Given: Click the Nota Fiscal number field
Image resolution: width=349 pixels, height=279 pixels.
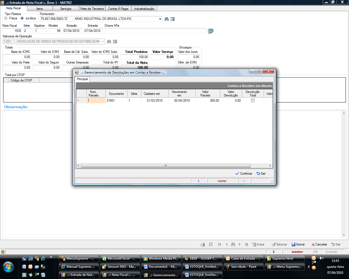Looking at the screenshot, I should point(12,31).
